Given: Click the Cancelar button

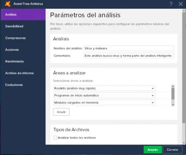Looking at the screenshot, I should click(173, 149).
